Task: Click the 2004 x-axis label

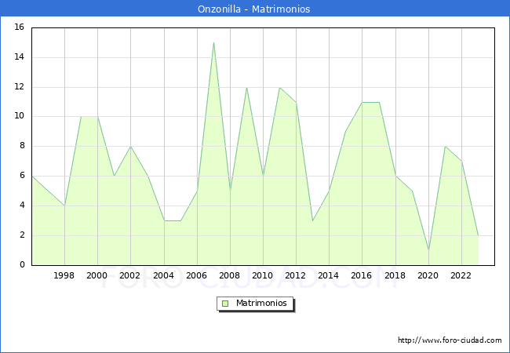Action: (x=164, y=275)
